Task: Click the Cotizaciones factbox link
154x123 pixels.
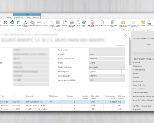Action: coord(137,66)
